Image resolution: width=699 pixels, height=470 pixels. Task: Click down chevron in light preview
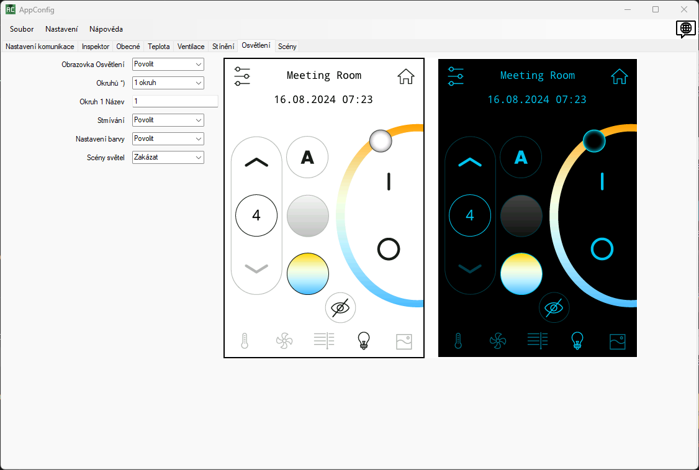pyautogui.click(x=256, y=268)
